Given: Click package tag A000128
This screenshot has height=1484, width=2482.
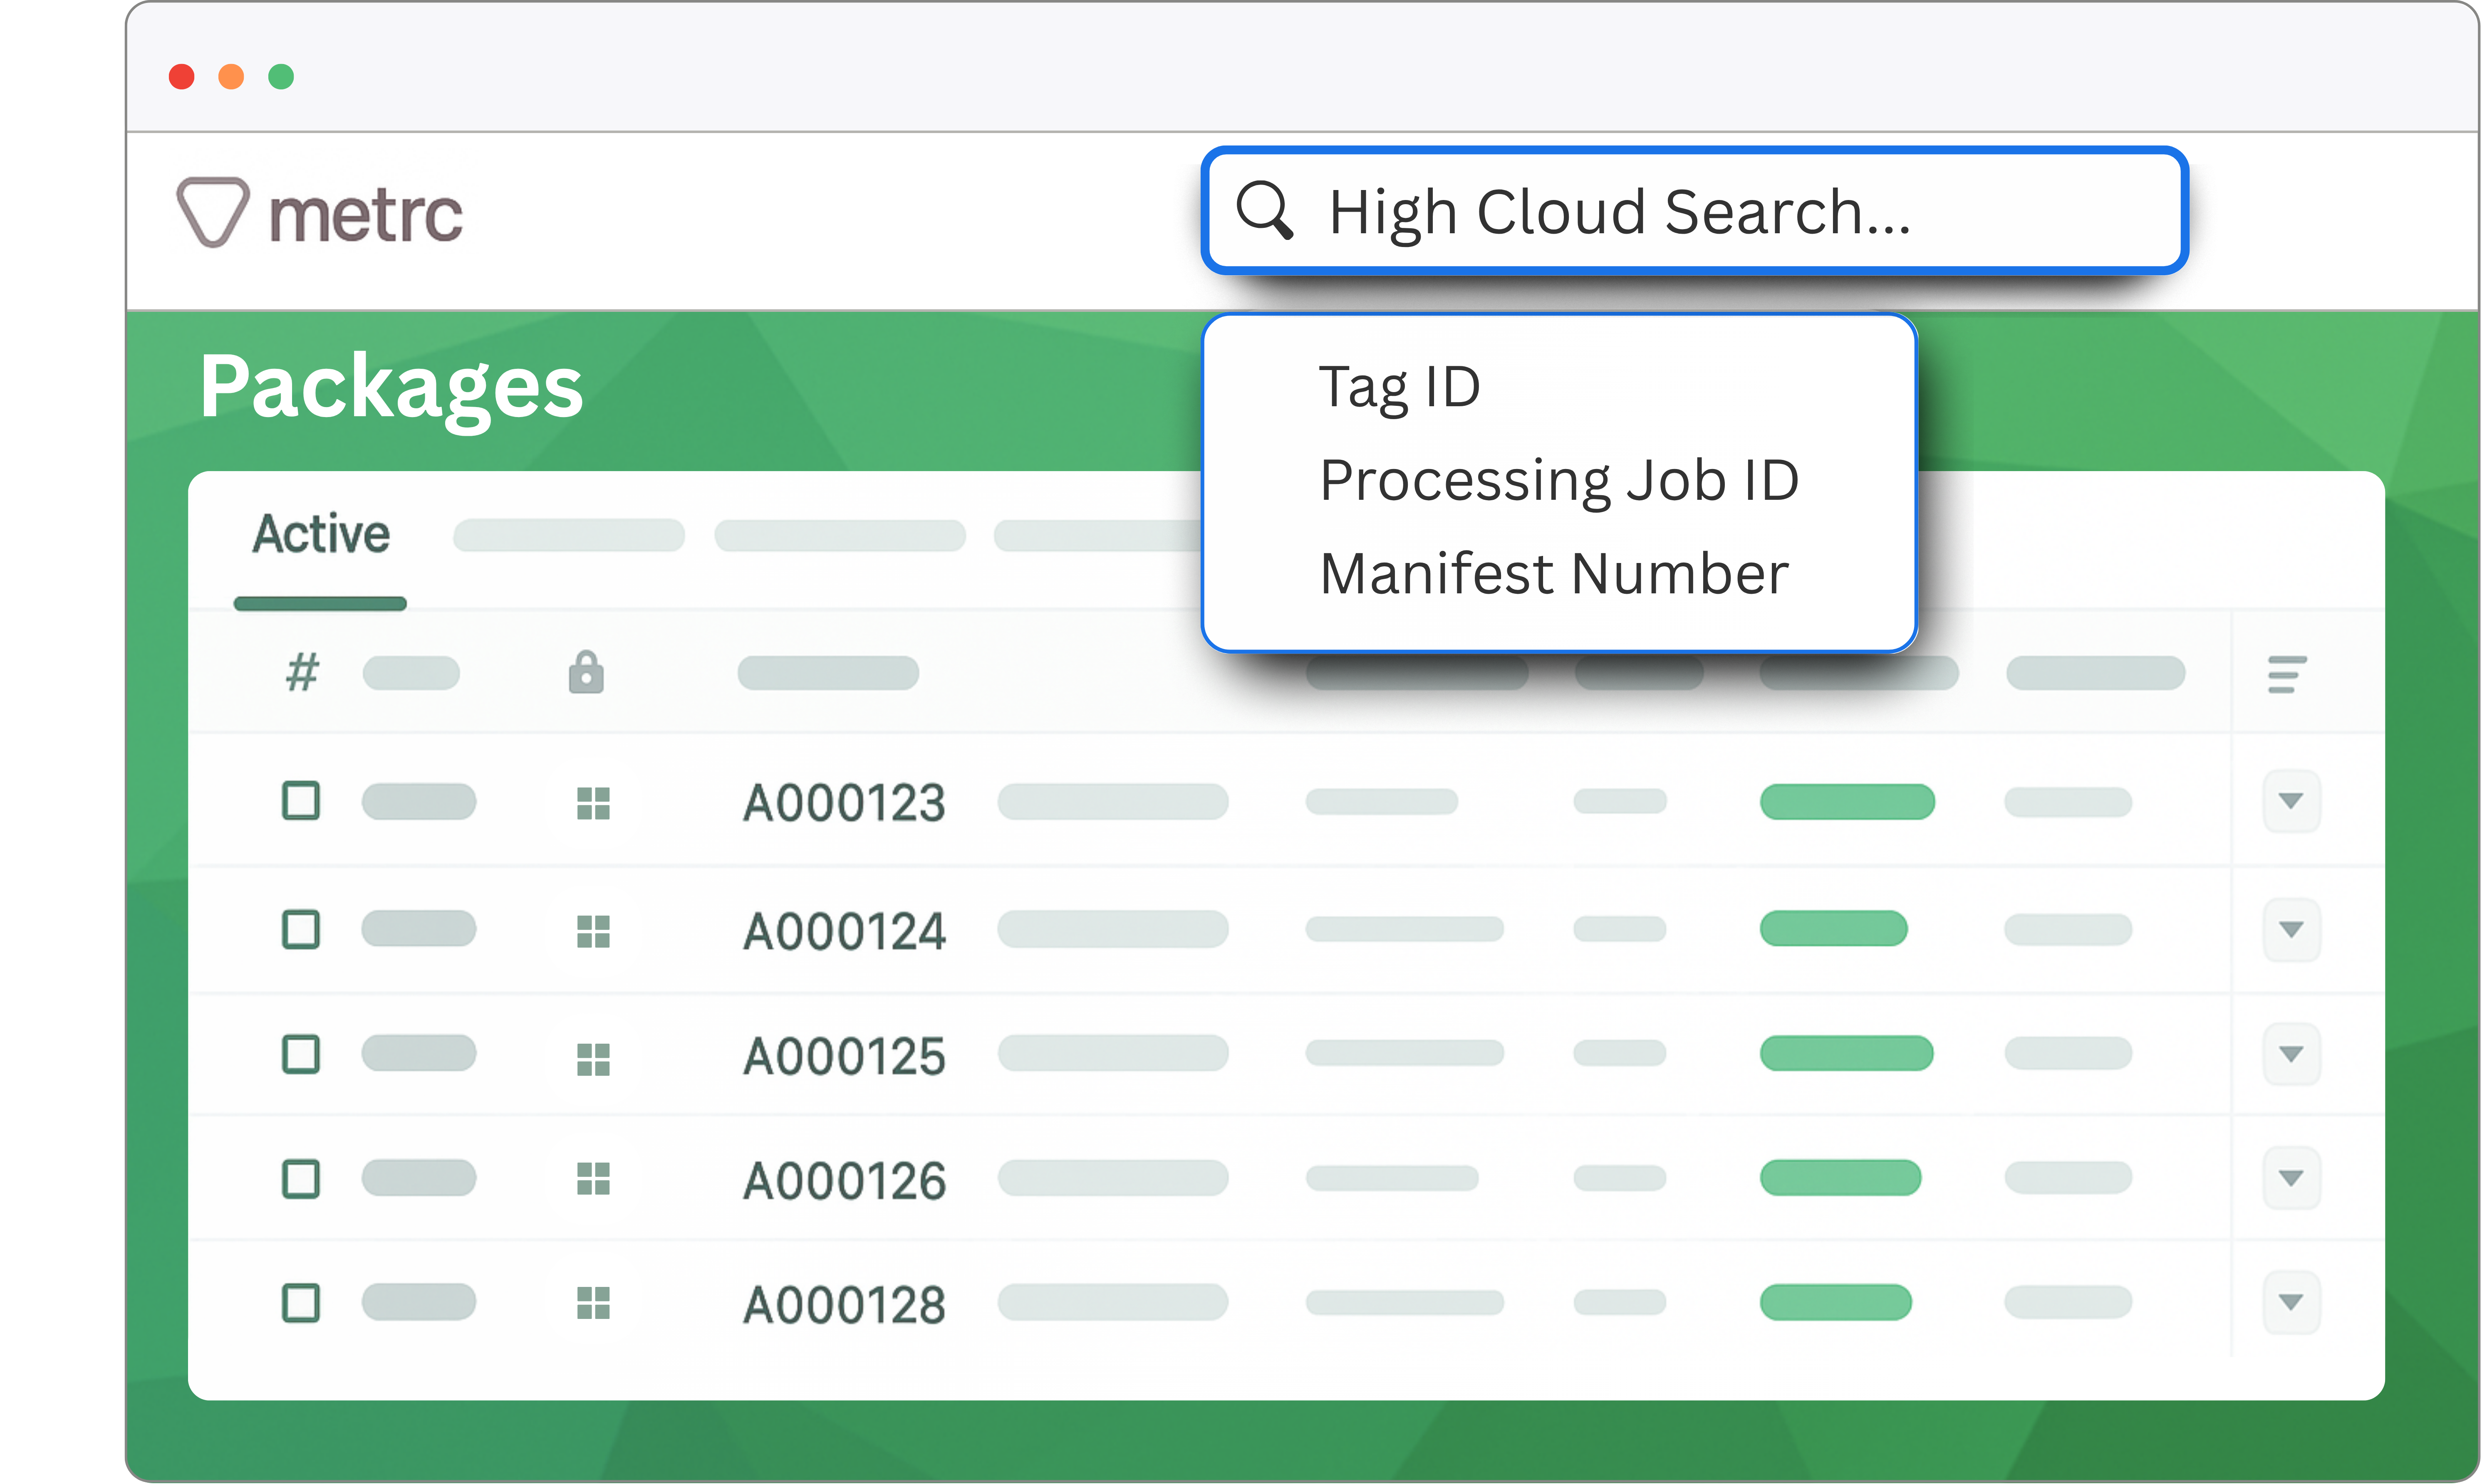Looking at the screenshot, I should pos(845,1305).
